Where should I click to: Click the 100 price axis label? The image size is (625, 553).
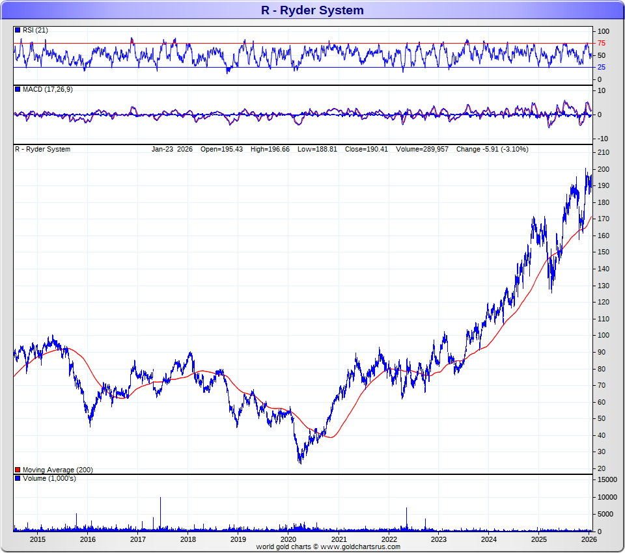point(604,336)
